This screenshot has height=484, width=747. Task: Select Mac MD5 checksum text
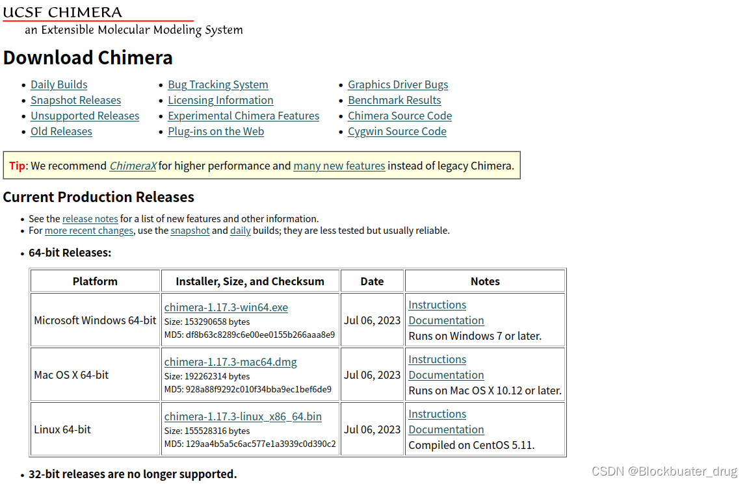coord(248,390)
